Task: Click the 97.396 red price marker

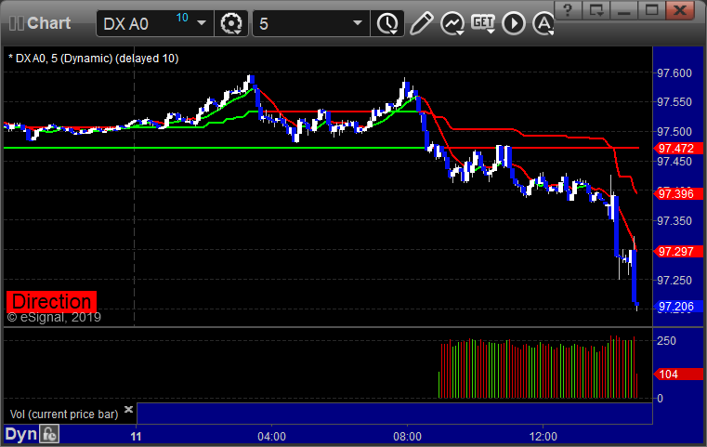Action: click(677, 194)
